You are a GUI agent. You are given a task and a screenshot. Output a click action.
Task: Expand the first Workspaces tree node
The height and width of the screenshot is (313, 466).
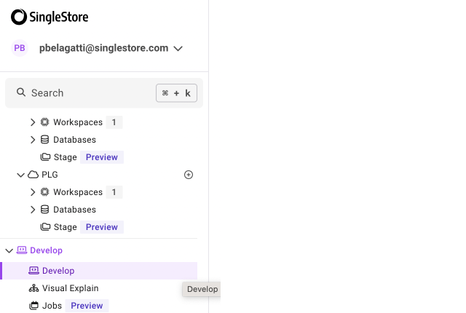point(33,122)
